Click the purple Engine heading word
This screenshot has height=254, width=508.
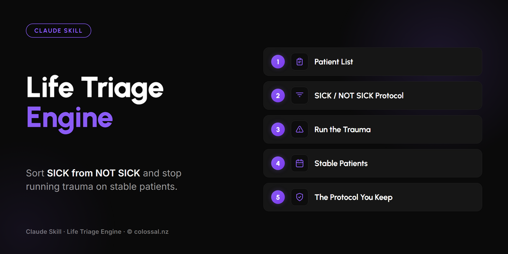[x=70, y=119]
